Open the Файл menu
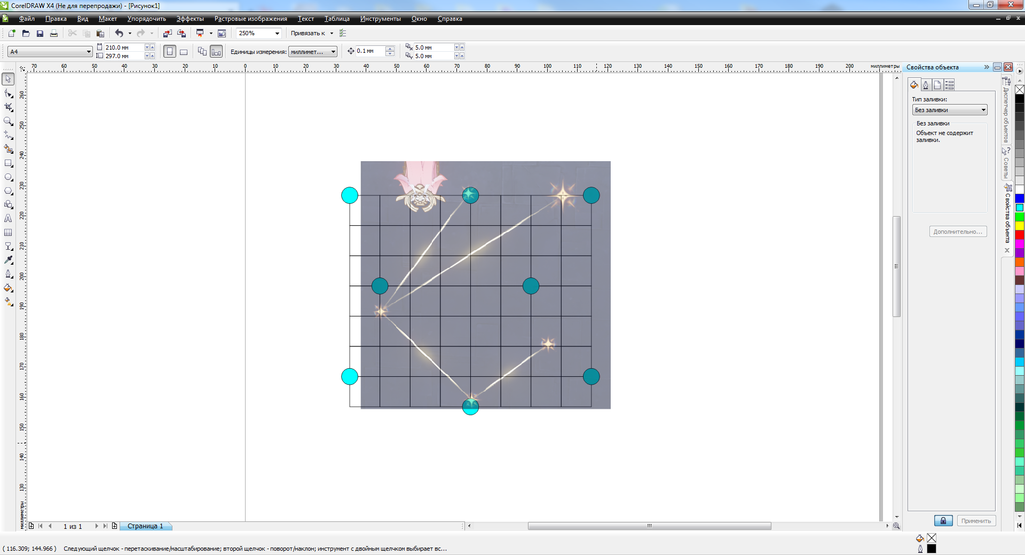1025x555 pixels. (27, 19)
